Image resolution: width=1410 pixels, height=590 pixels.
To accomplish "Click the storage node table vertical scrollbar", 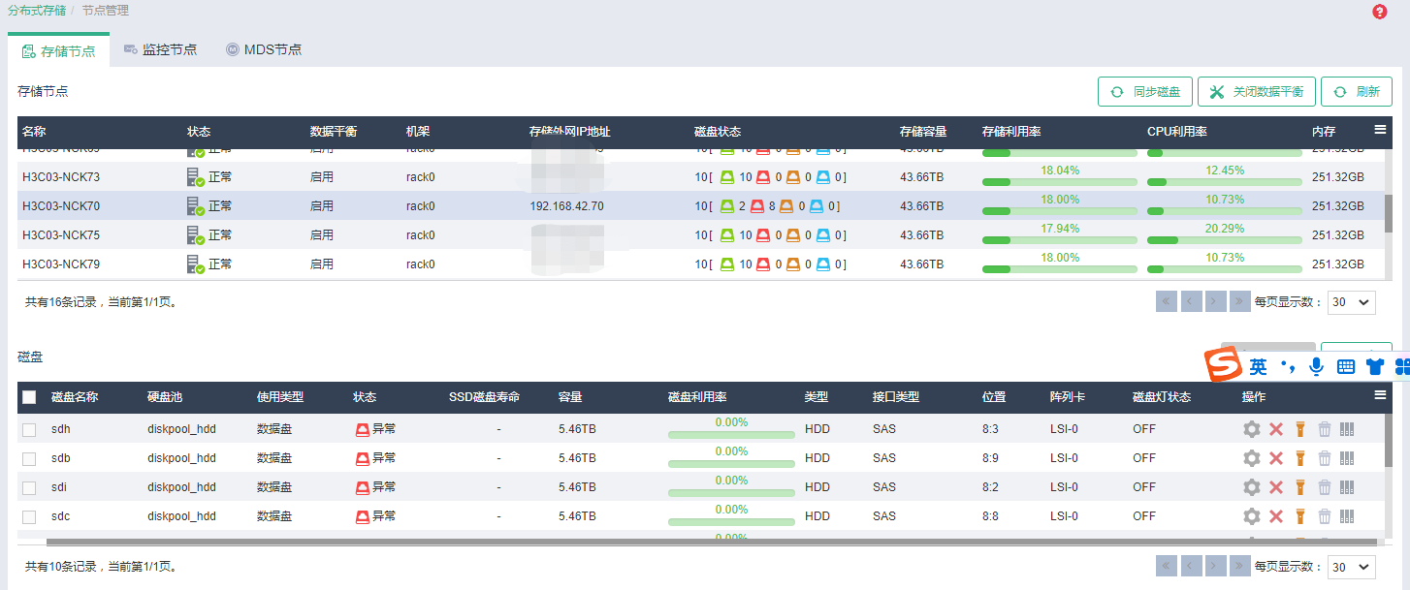I will [x=1388, y=214].
